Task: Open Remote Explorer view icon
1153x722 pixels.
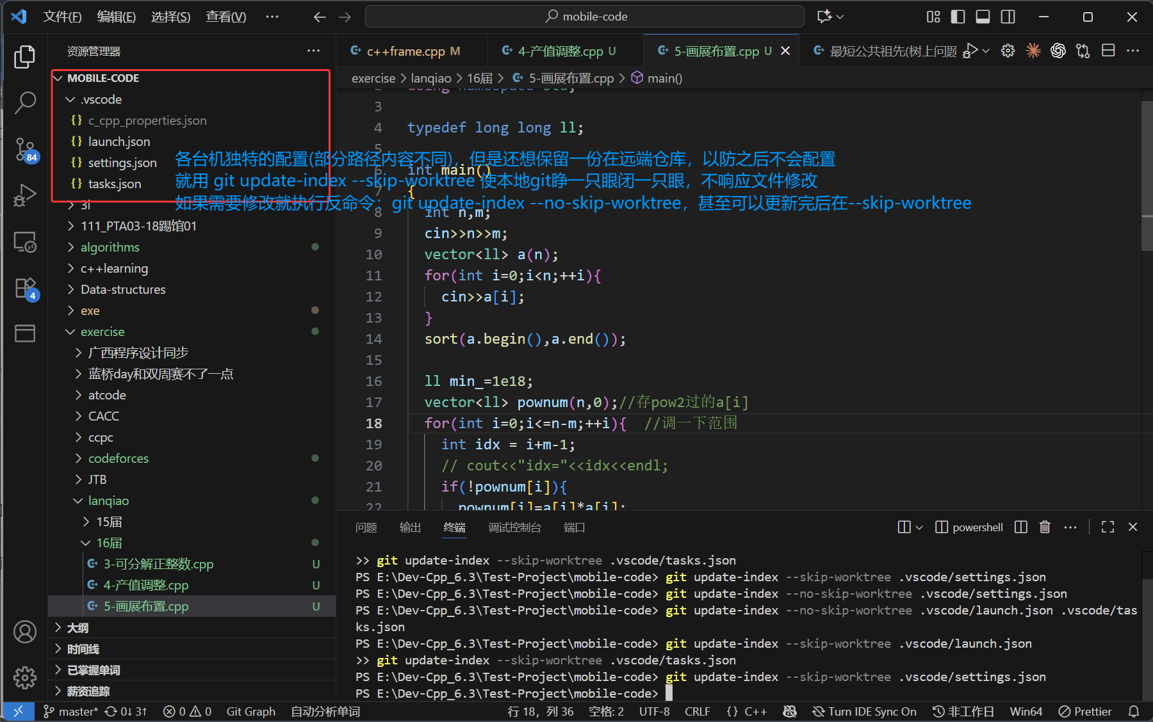Action: 25,242
